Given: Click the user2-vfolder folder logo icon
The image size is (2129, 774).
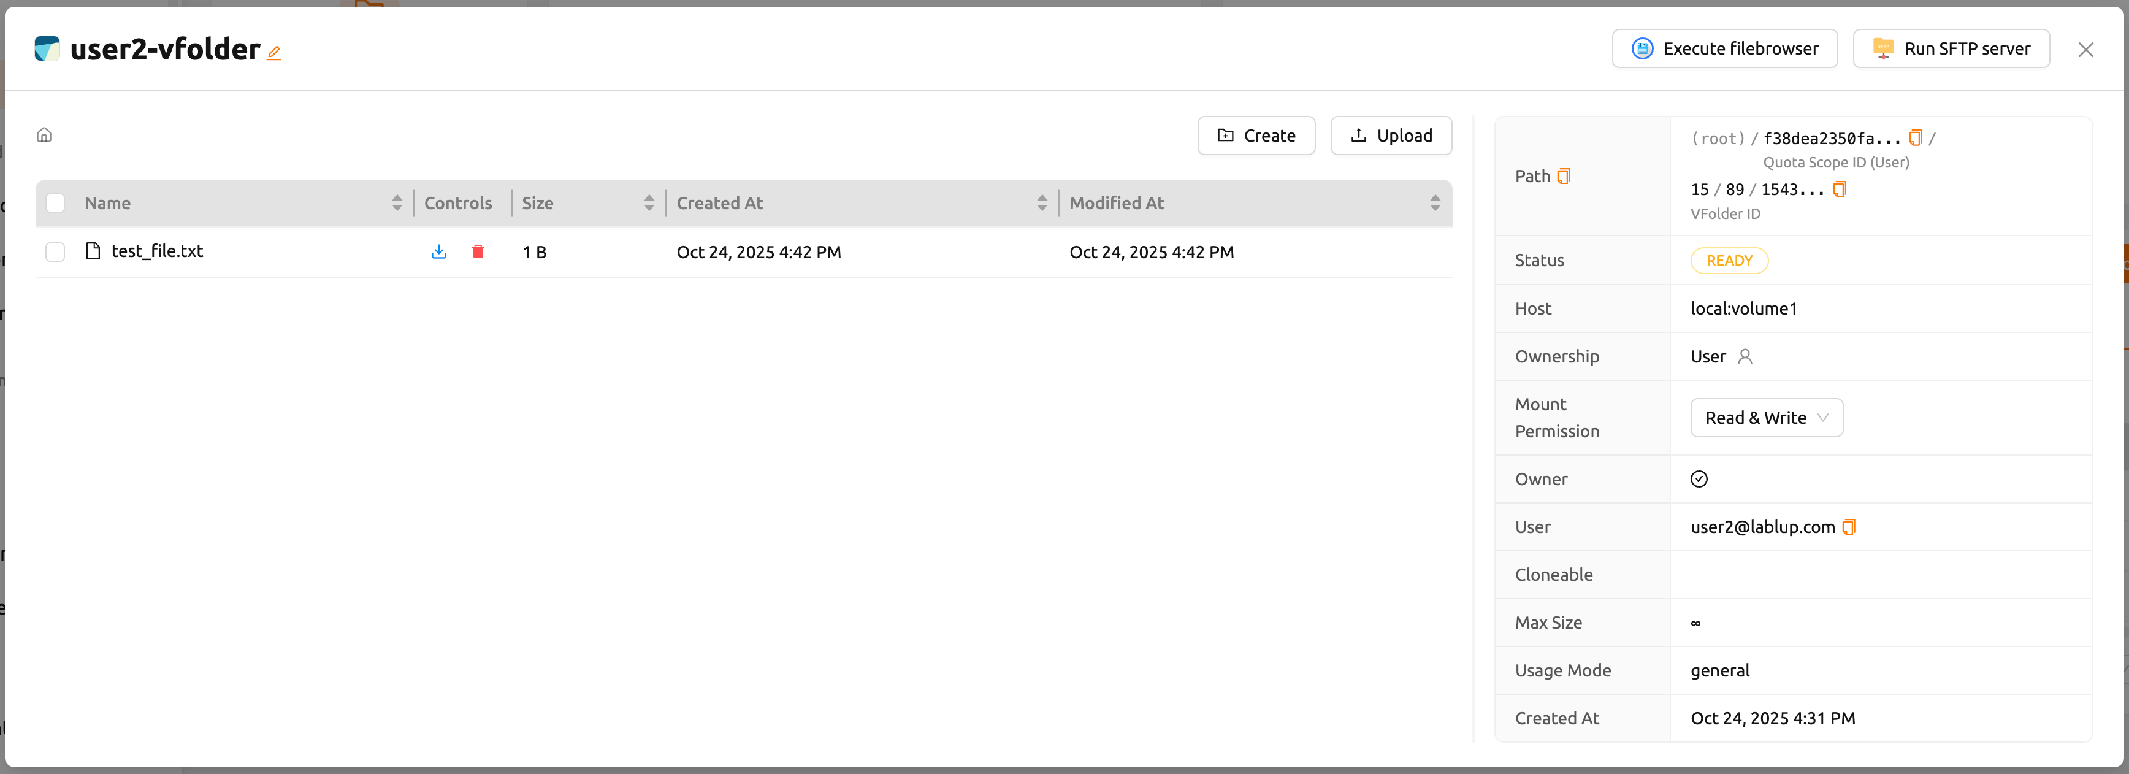Looking at the screenshot, I should [47, 49].
